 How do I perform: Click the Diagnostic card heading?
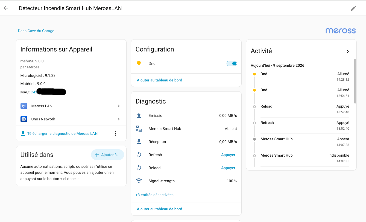(x=151, y=101)
